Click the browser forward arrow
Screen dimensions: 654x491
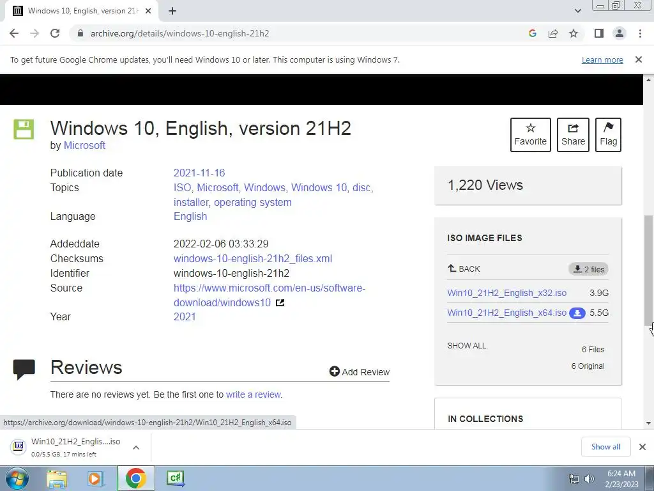(34, 33)
